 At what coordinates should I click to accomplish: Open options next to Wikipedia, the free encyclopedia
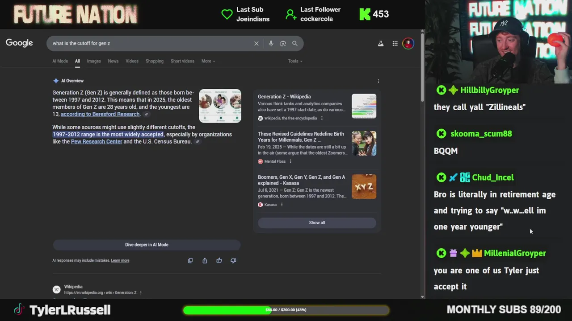tap(322, 118)
